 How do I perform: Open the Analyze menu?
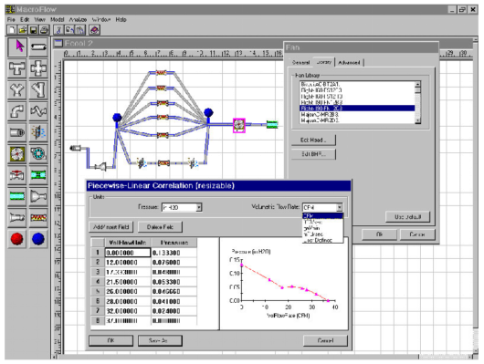click(78, 19)
